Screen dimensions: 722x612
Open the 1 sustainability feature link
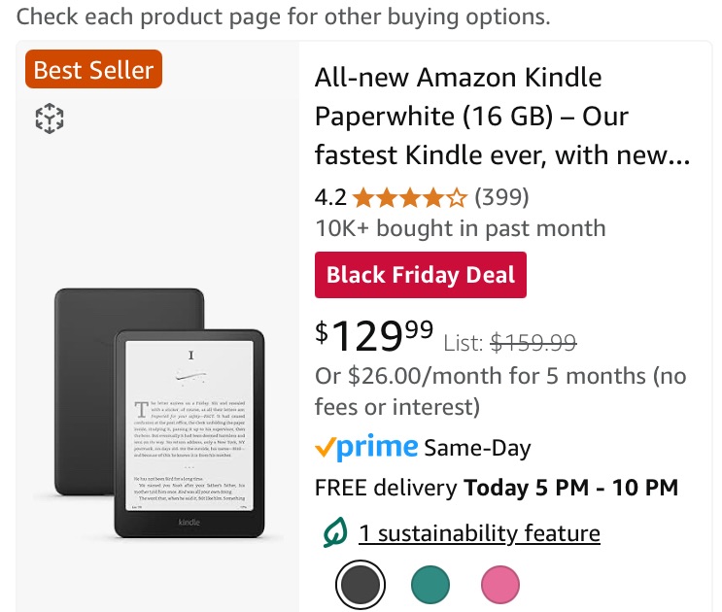pyautogui.click(x=479, y=533)
